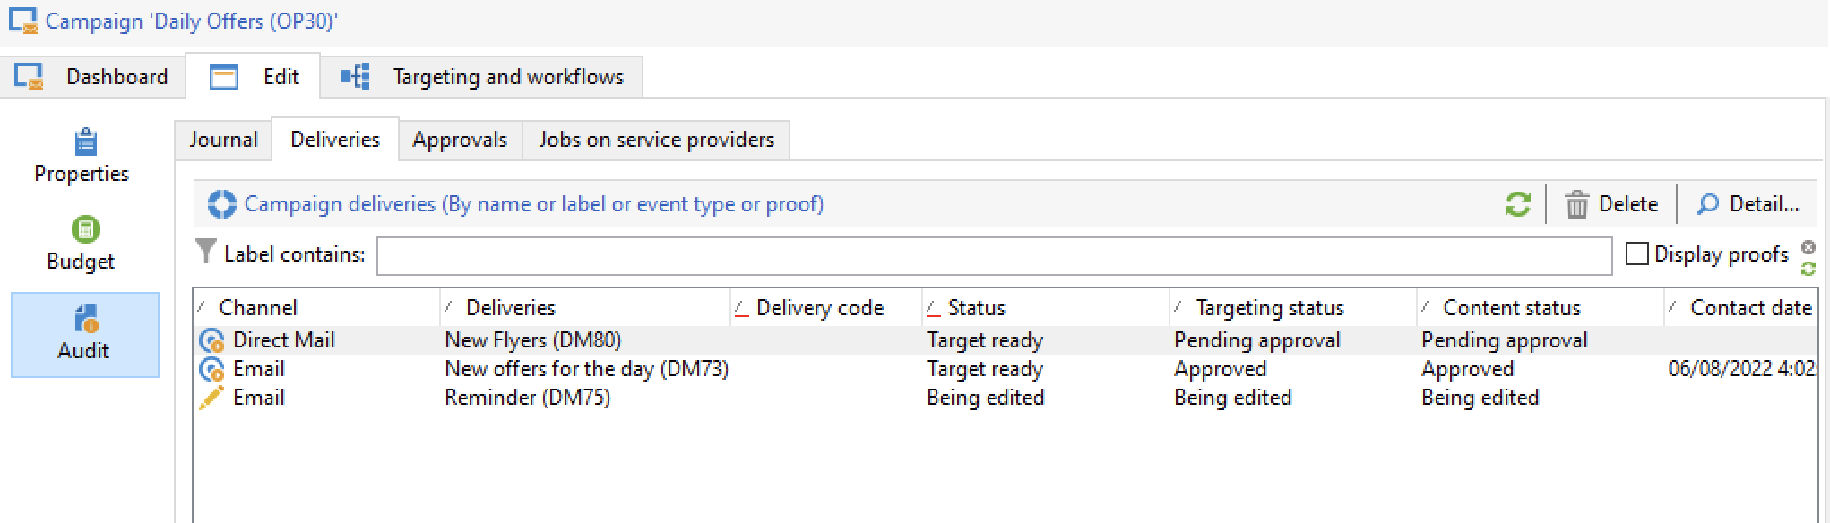Click the Label contains text field
This screenshot has height=523, width=1830.
[993, 256]
